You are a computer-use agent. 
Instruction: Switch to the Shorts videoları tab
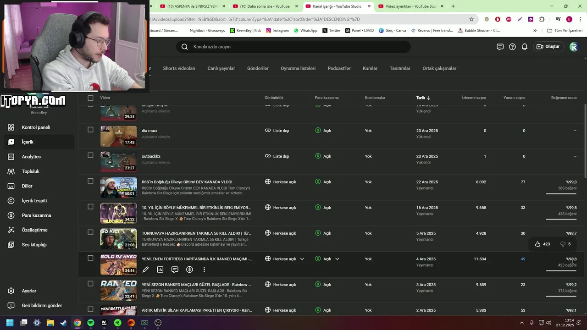click(x=179, y=68)
